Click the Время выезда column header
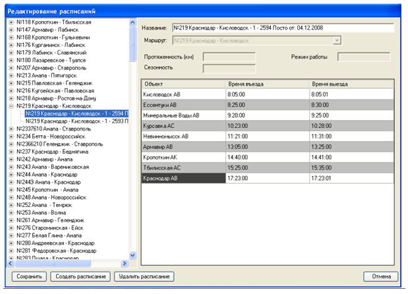 (x=351, y=84)
